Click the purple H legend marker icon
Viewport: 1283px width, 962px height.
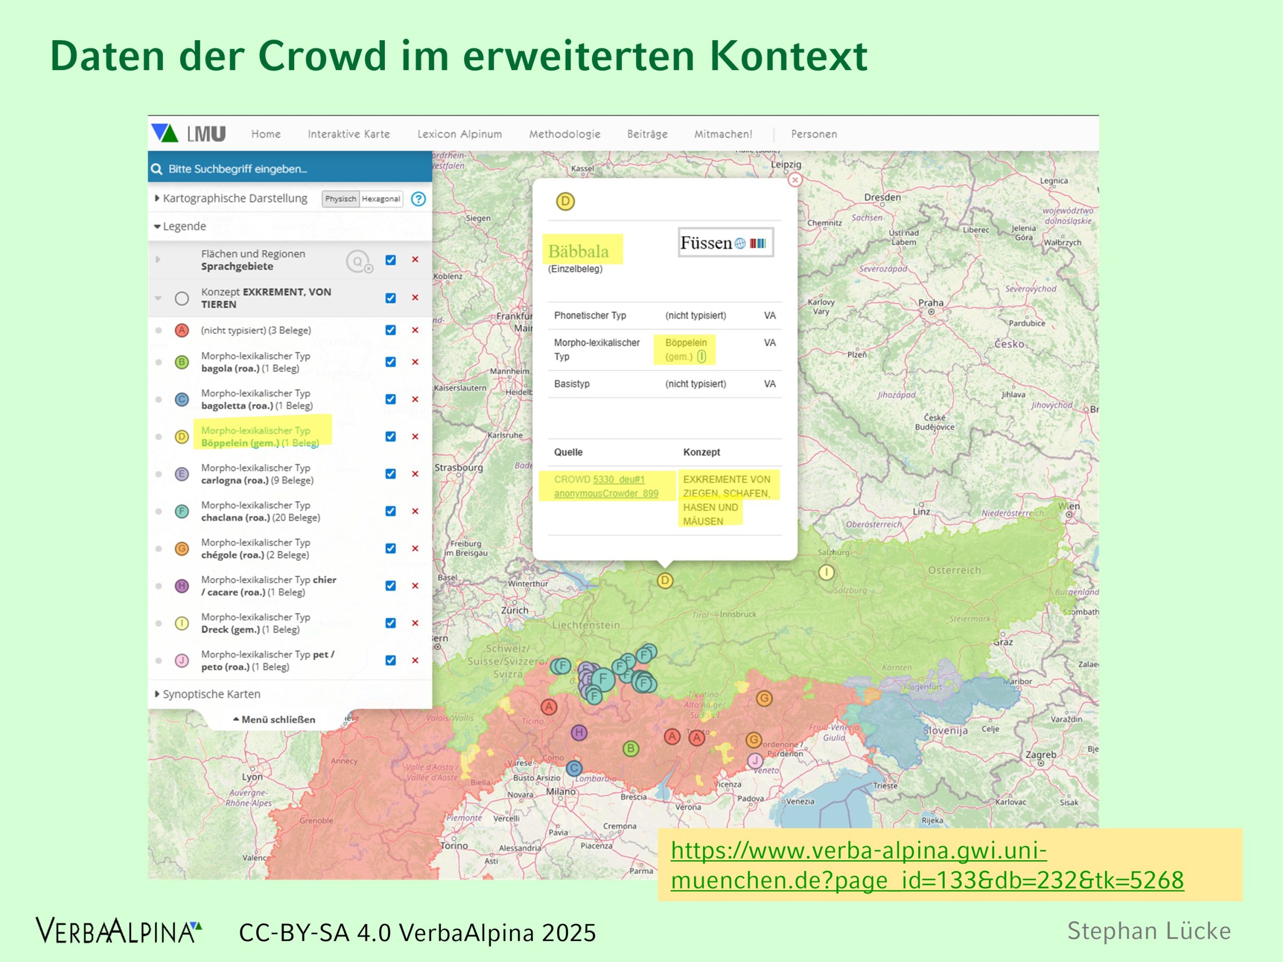[x=182, y=586]
